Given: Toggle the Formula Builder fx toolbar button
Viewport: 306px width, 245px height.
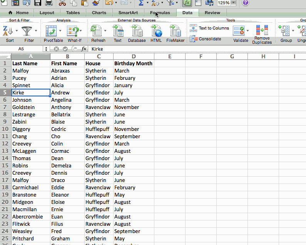Looking at the screenshot, I should 187,3.
